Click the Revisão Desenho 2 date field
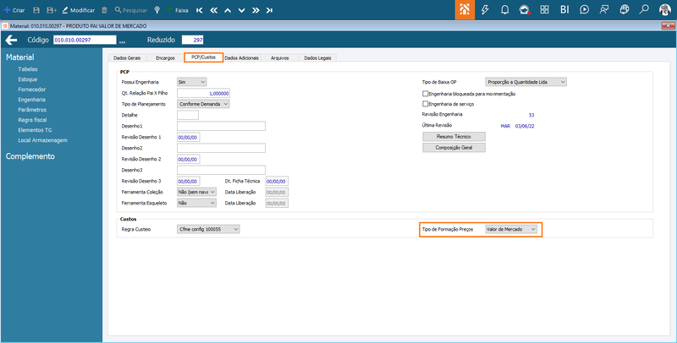Image resolution: width=677 pixels, height=343 pixels. [x=188, y=160]
